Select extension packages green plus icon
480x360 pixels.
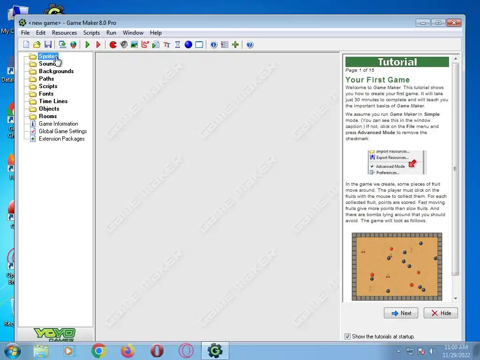click(235, 45)
